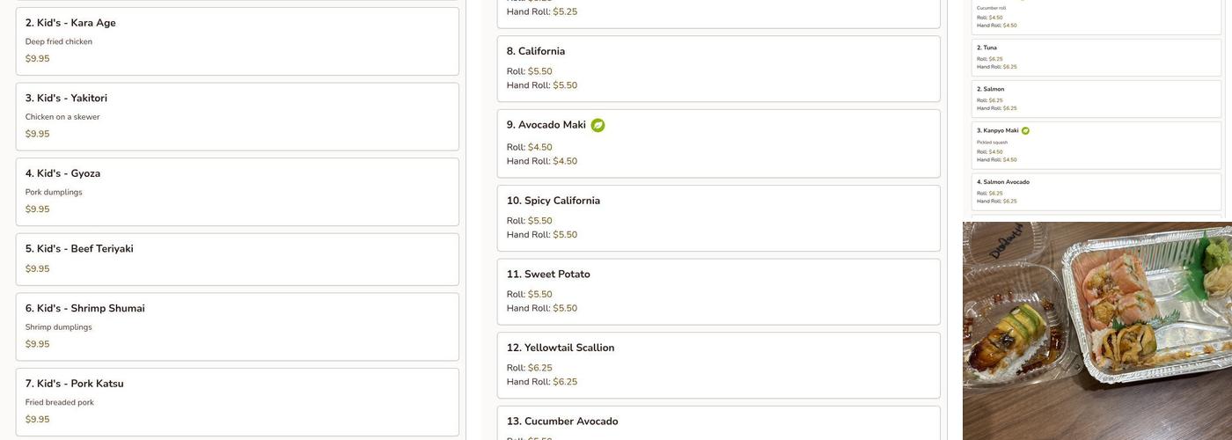The image size is (1232, 440).
Task: Open the Kid's - Kara Age menu item
Action: click(237, 40)
